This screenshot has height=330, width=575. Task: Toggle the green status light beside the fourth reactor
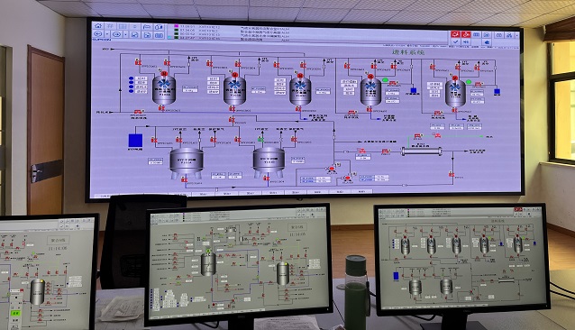385,79
